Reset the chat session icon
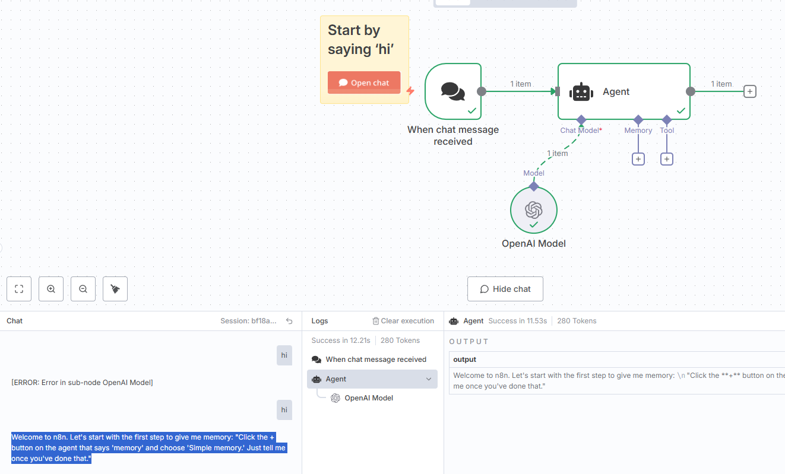The height and width of the screenshot is (474, 785). (289, 321)
